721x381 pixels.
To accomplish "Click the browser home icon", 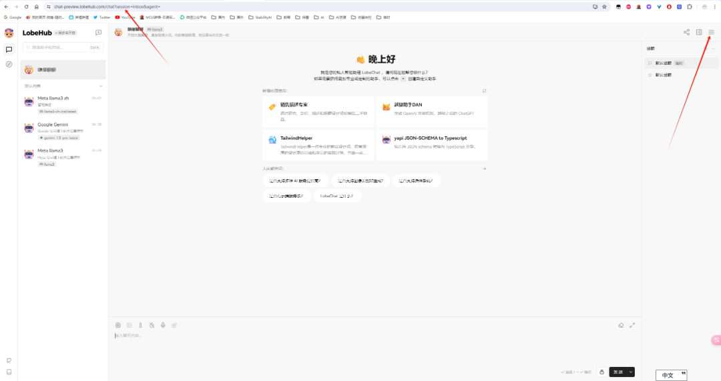I will tap(36, 7).
